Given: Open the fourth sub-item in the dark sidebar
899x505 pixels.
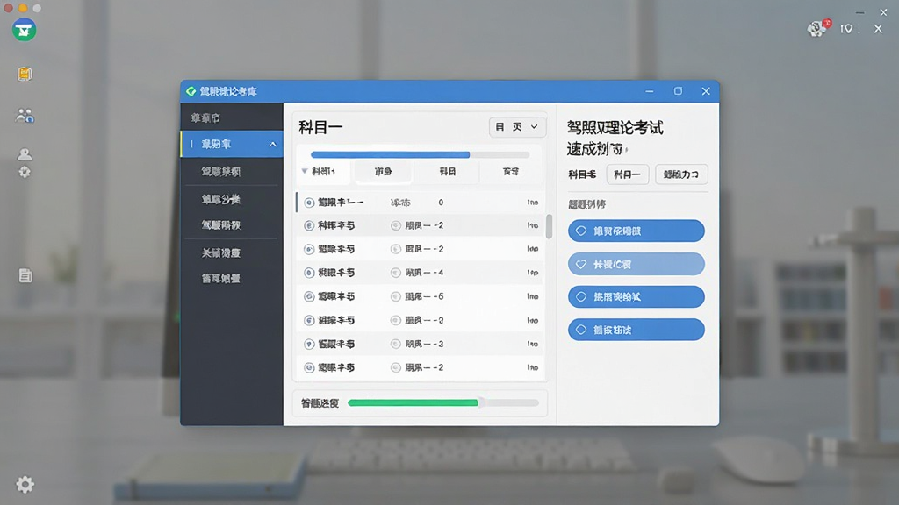Looking at the screenshot, I should coord(220,252).
